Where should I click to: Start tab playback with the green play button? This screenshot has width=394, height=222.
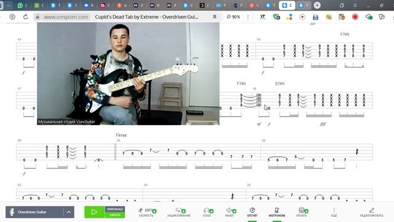point(94,212)
